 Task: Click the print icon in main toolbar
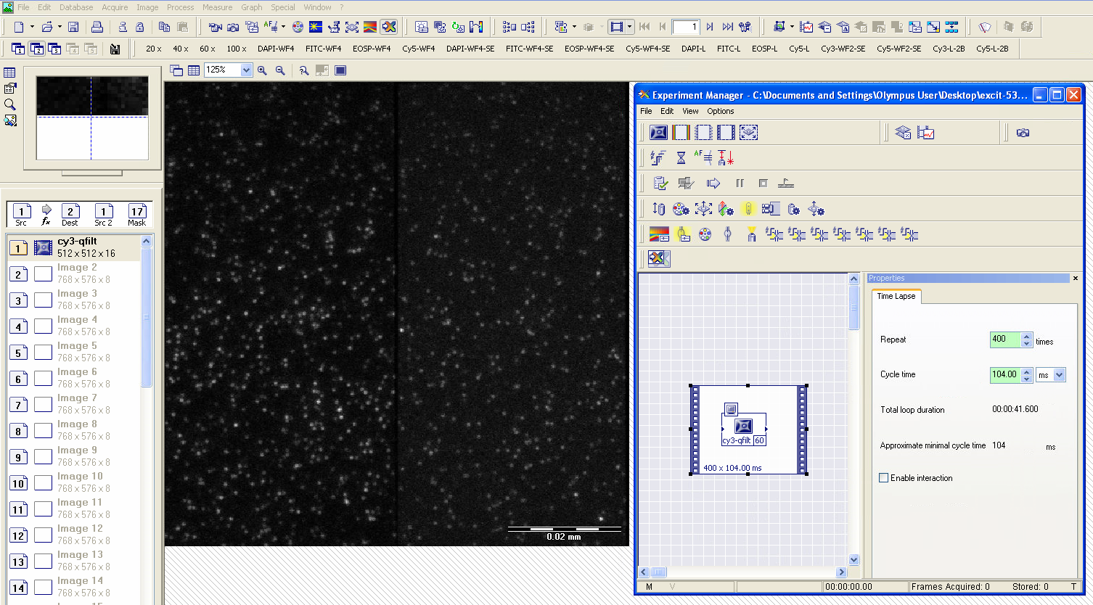[x=97, y=27]
